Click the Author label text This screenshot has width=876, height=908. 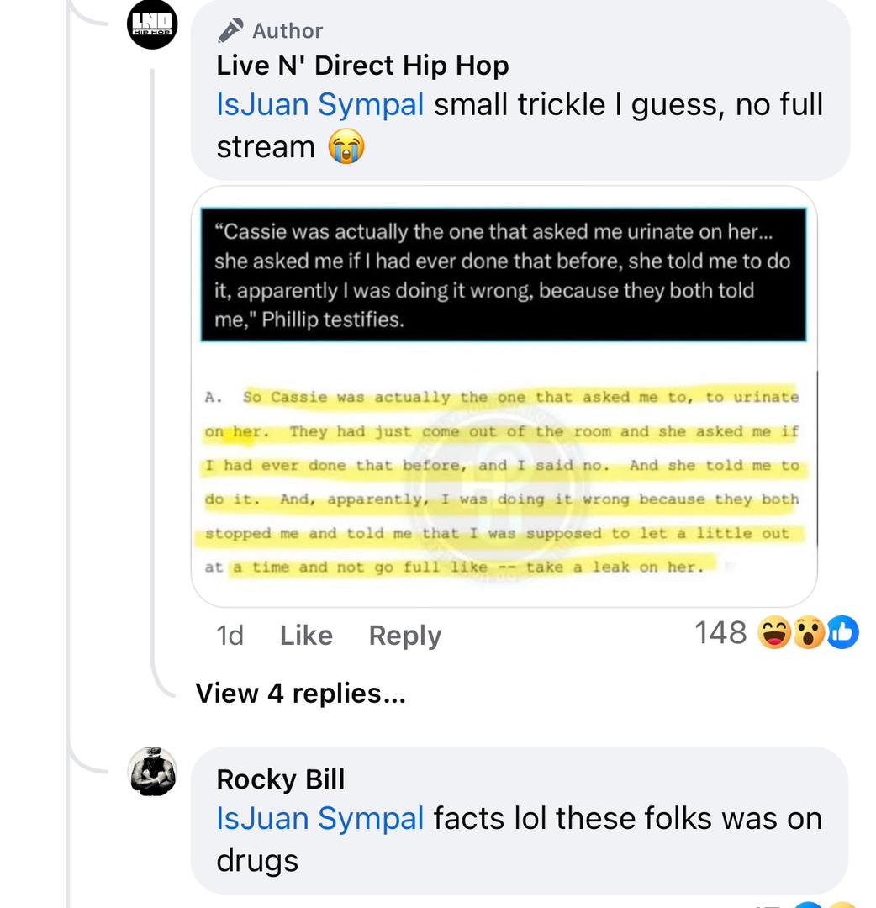coord(288,31)
